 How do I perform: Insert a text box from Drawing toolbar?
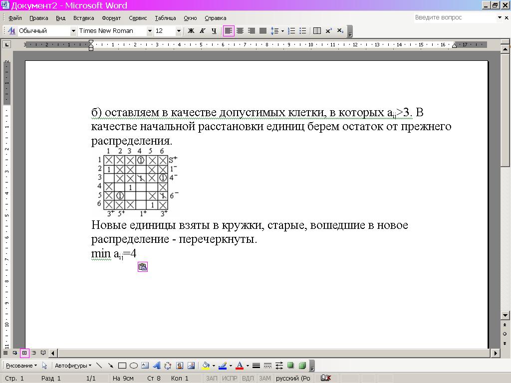click(x=145, y=366)
